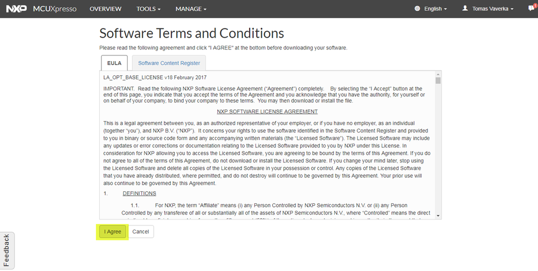Switch to Software Content Register tab
The height and width of the screenshot is (271, 538).
pyautogui.click(x=169, y=63)
